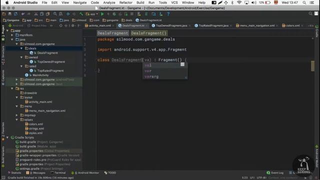Viewport: 320px width, 180px height.
Task: Open the Gradle side tool window
Action: pyautogui.click(x=316, y=31)
